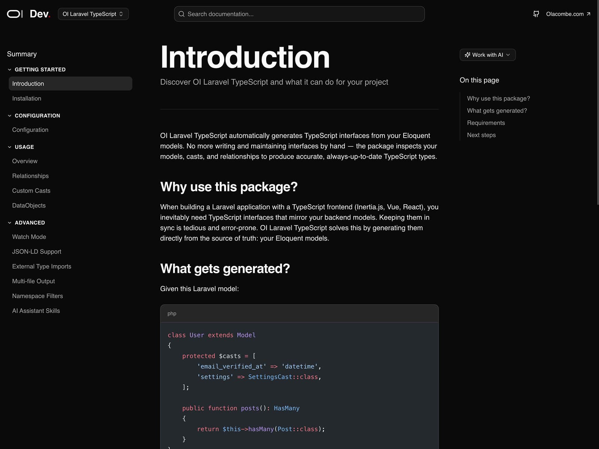The height and width of the screenshot is (449, 599).
Task: Open the DataObjects page
Action: tap(29, 205)
